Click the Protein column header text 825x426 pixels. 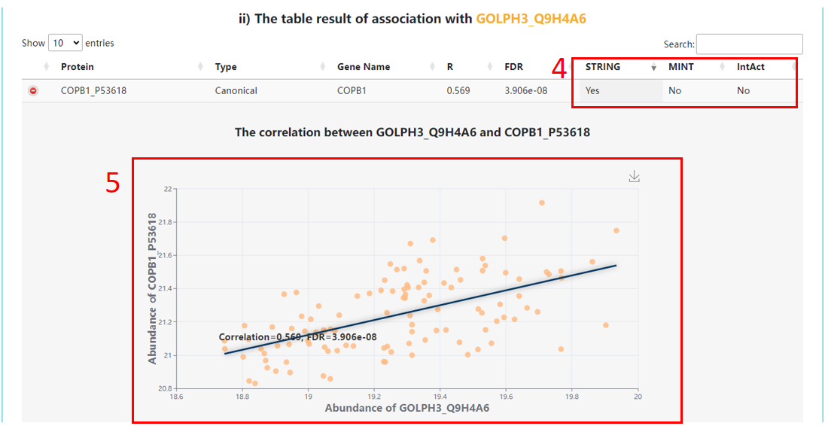click(78, 67)
